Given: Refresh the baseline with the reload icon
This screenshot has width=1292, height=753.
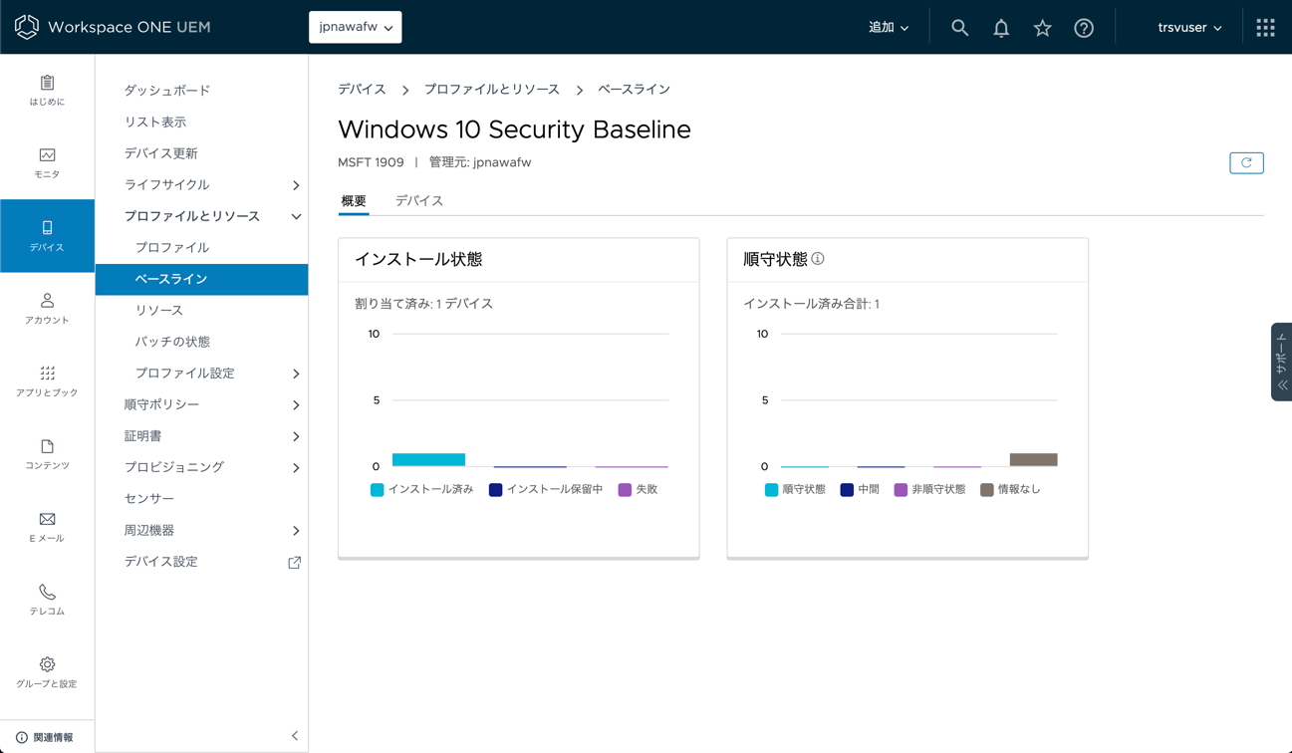Looking at the screenshot, I should coord(1246,162).
